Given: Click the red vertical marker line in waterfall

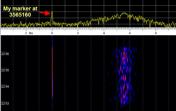Looking at the screenshot, I should click(52, 72).
